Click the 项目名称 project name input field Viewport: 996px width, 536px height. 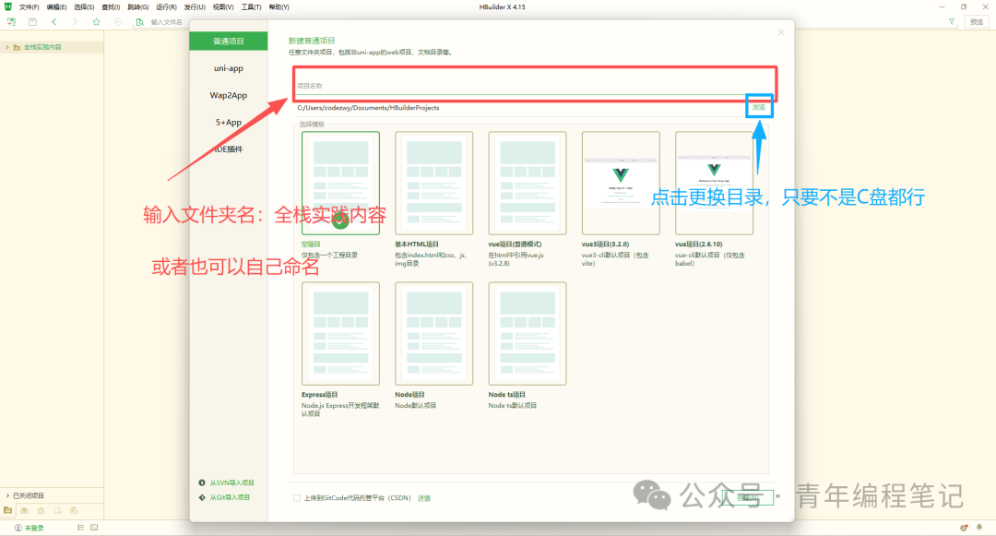(x=535, y=85)
